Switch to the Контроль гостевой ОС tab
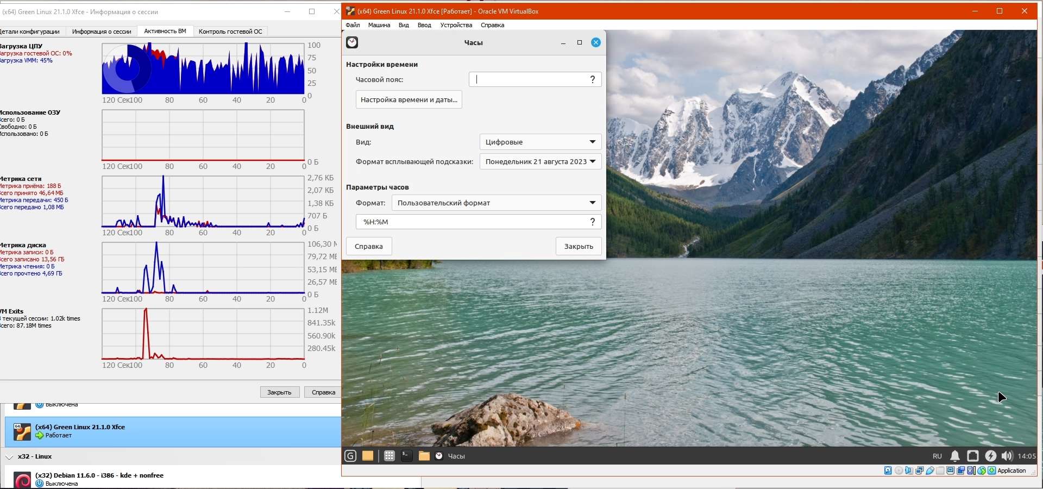The width and height of the screenshot is (1043, 489). tap(230, 32)
